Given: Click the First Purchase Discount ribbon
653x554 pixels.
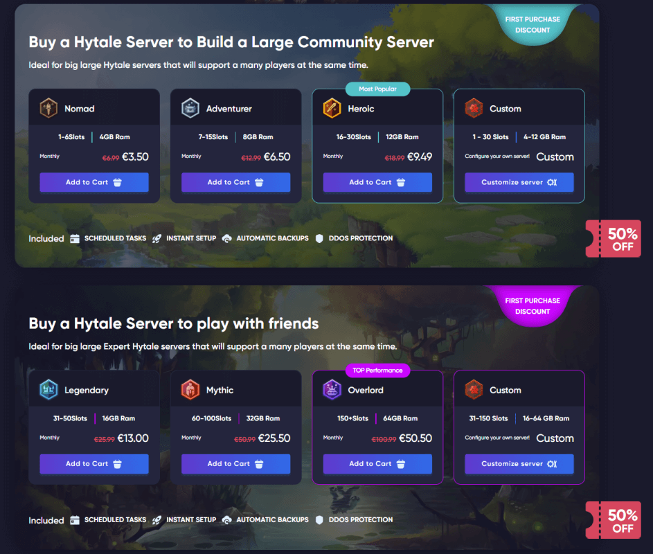Looking at the screenshot, I should click(533, 24).
